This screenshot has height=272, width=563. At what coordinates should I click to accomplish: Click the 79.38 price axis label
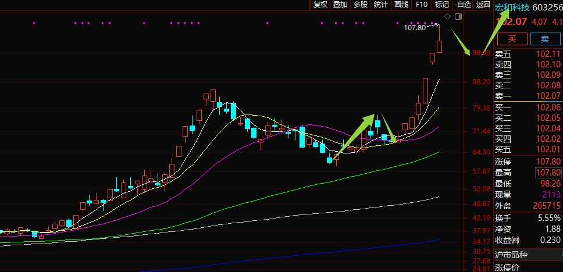pyautogui.click(x=482, y=108)
